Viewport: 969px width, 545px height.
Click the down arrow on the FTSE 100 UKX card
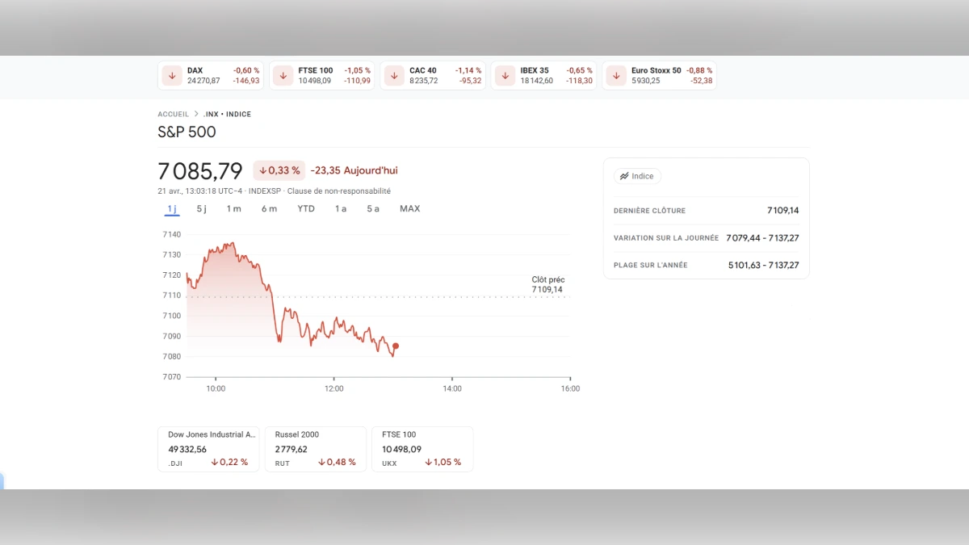(x=430, y=462)
